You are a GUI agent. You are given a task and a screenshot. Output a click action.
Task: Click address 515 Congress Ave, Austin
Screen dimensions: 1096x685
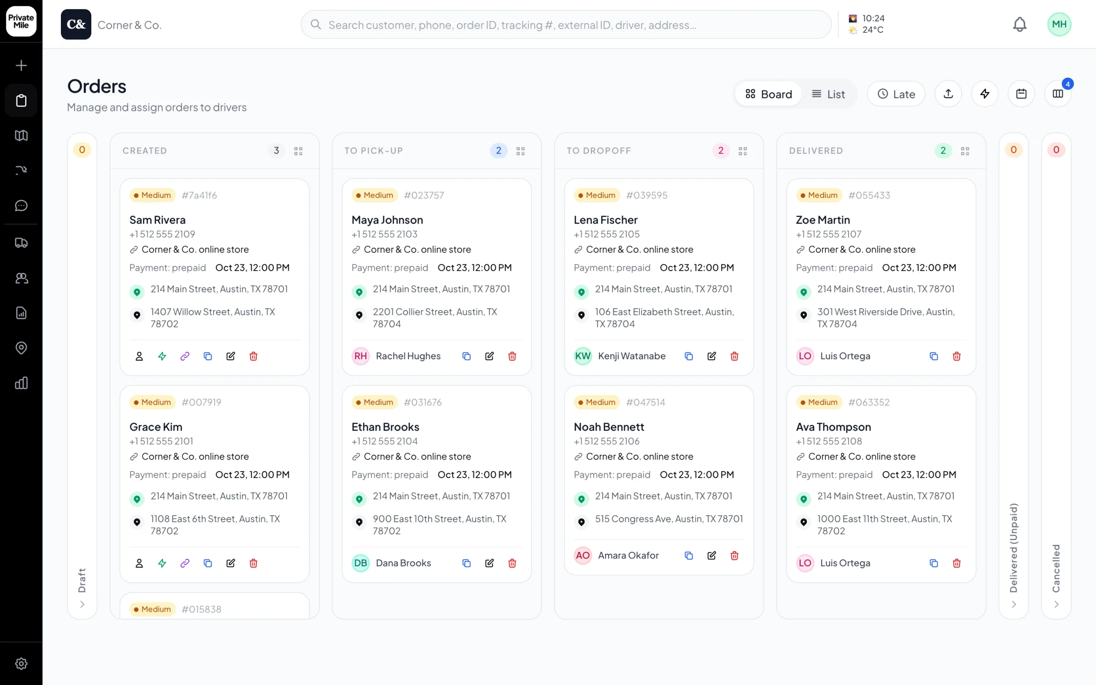pos(669,519)
